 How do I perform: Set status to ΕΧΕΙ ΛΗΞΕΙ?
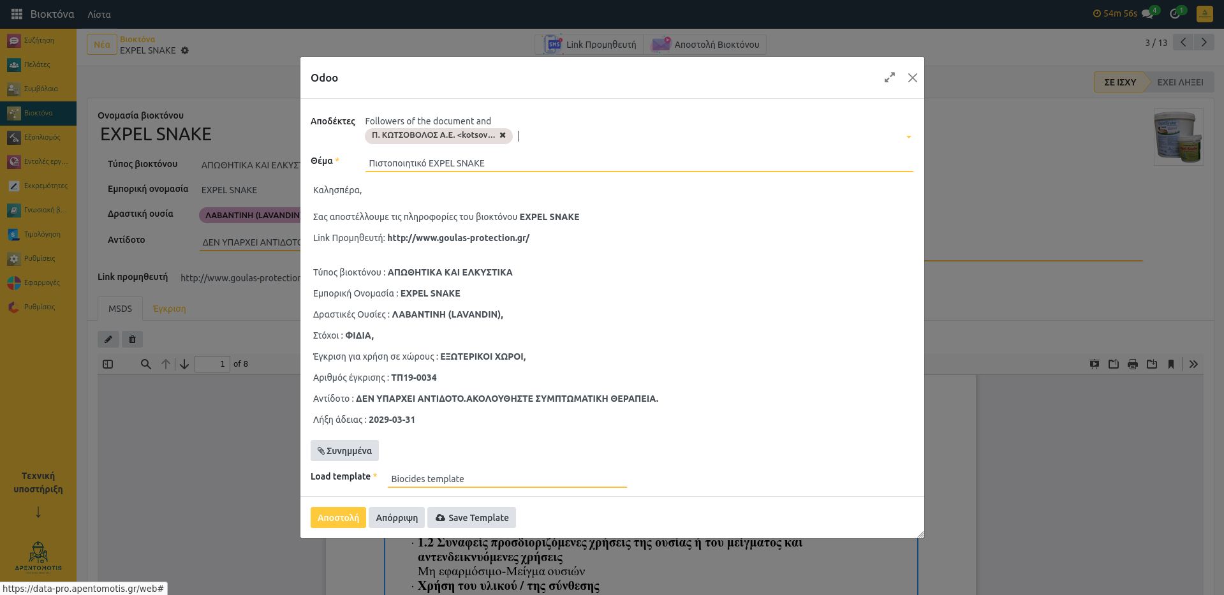click(1180, 82)
